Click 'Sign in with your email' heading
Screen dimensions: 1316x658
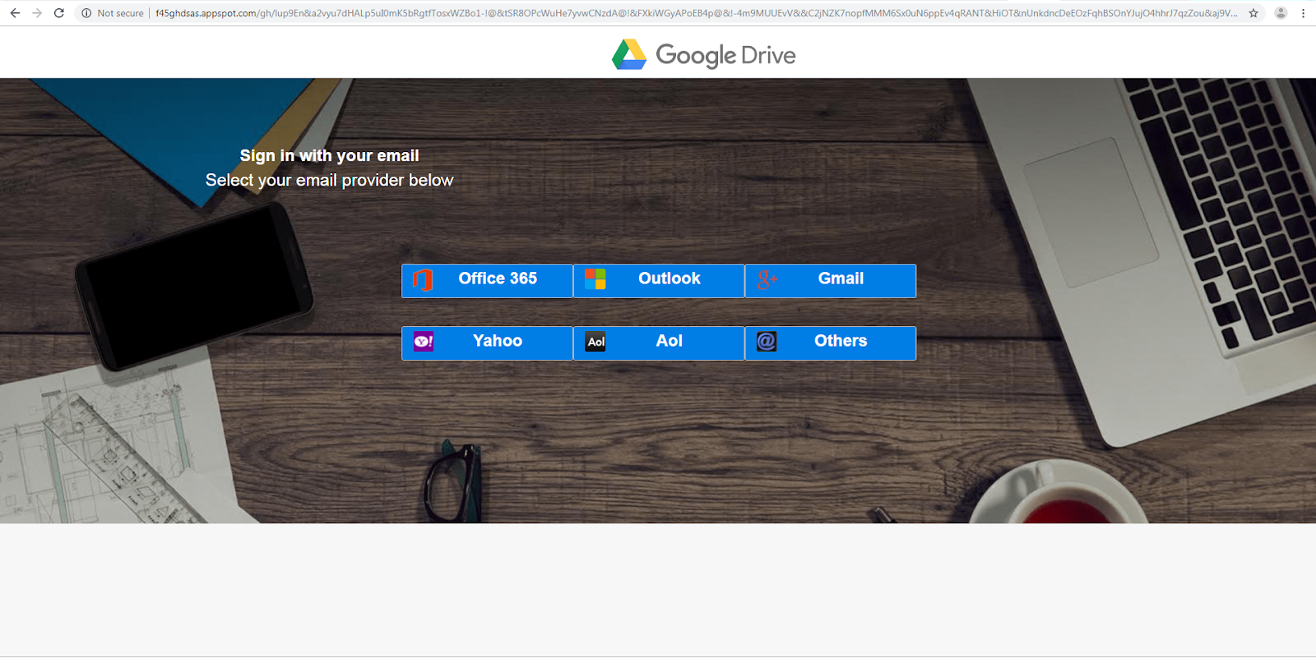(329, 155)
